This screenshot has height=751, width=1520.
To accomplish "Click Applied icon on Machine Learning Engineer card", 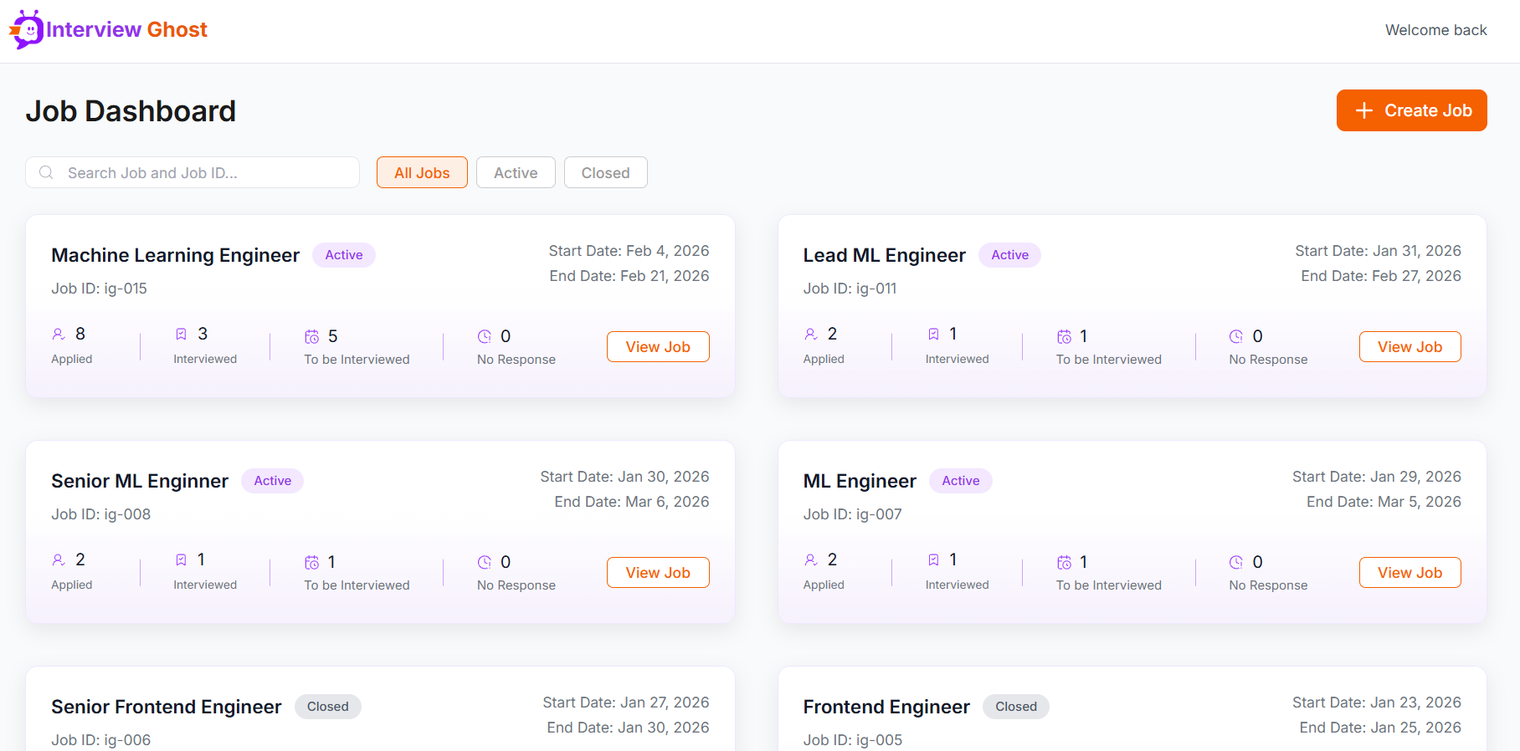I will point(59,334).
